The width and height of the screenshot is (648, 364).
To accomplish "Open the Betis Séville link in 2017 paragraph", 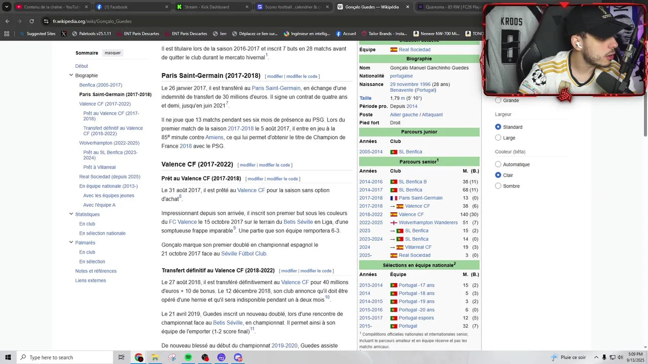I will click(x=298, y=222).
